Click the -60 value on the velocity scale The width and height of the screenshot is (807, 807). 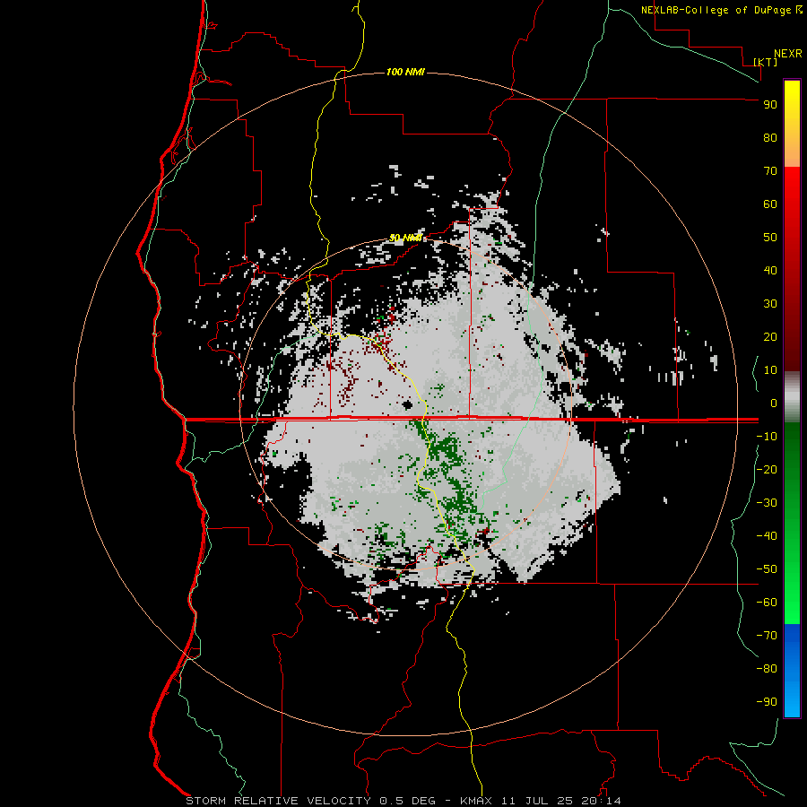(767, 603)
